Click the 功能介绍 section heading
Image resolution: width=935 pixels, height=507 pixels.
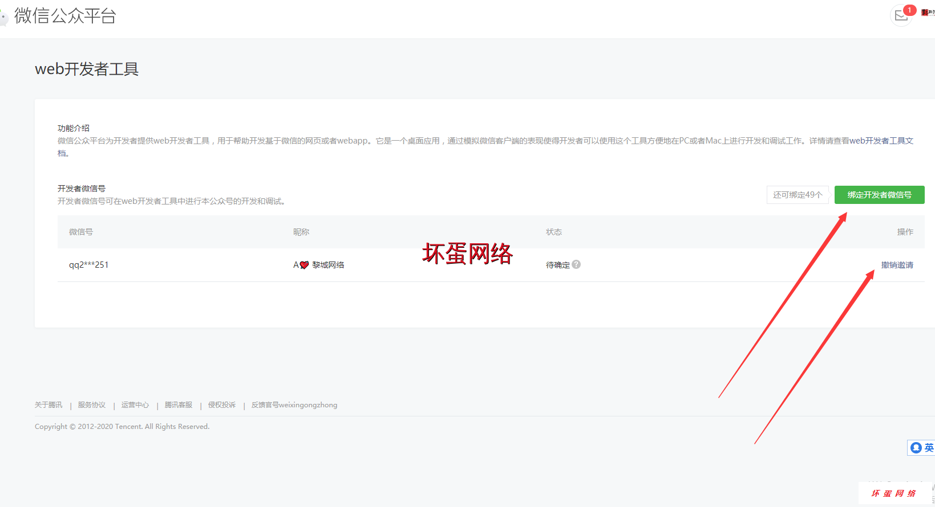click(x=74, y=128)
